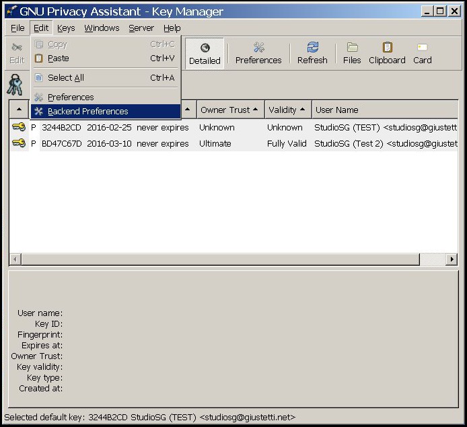Screen dimensions: 467x427
Task: Click the status bar default key text
Action: 150,417
